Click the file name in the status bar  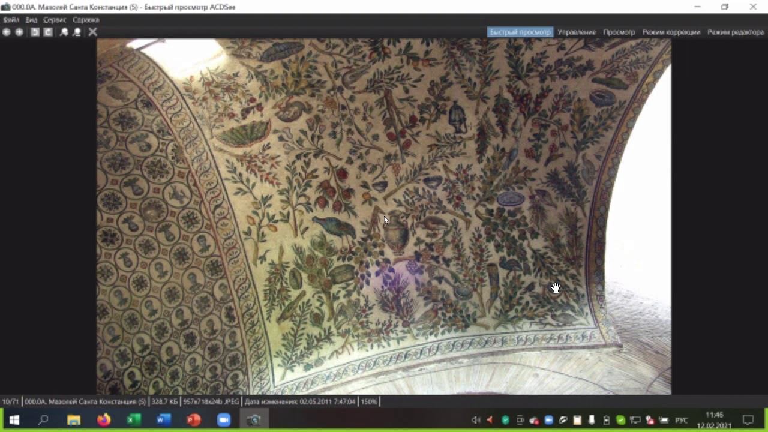point(85,401)
